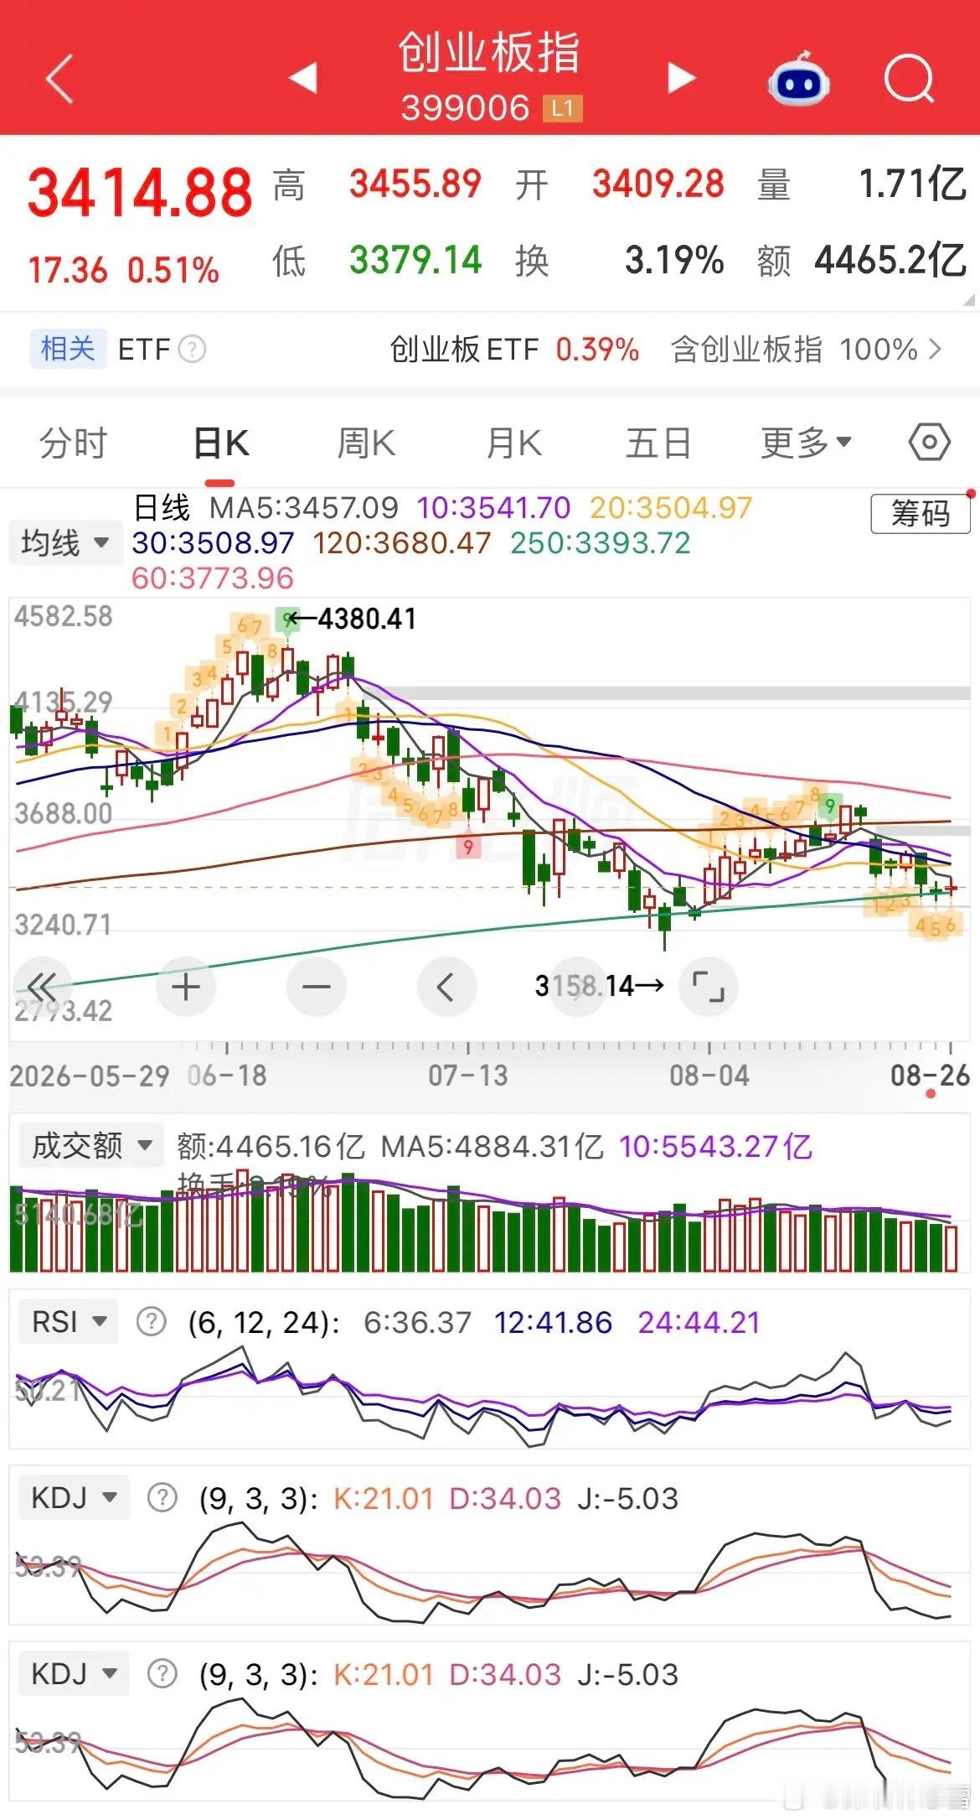Open the ETF help question-mark icon
The height and width of the screenshot is (1820, 980).
click(x=192, y=349)
